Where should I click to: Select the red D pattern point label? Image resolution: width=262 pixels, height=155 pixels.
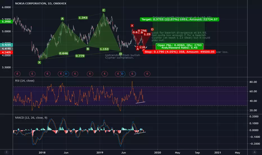[152, 29]
